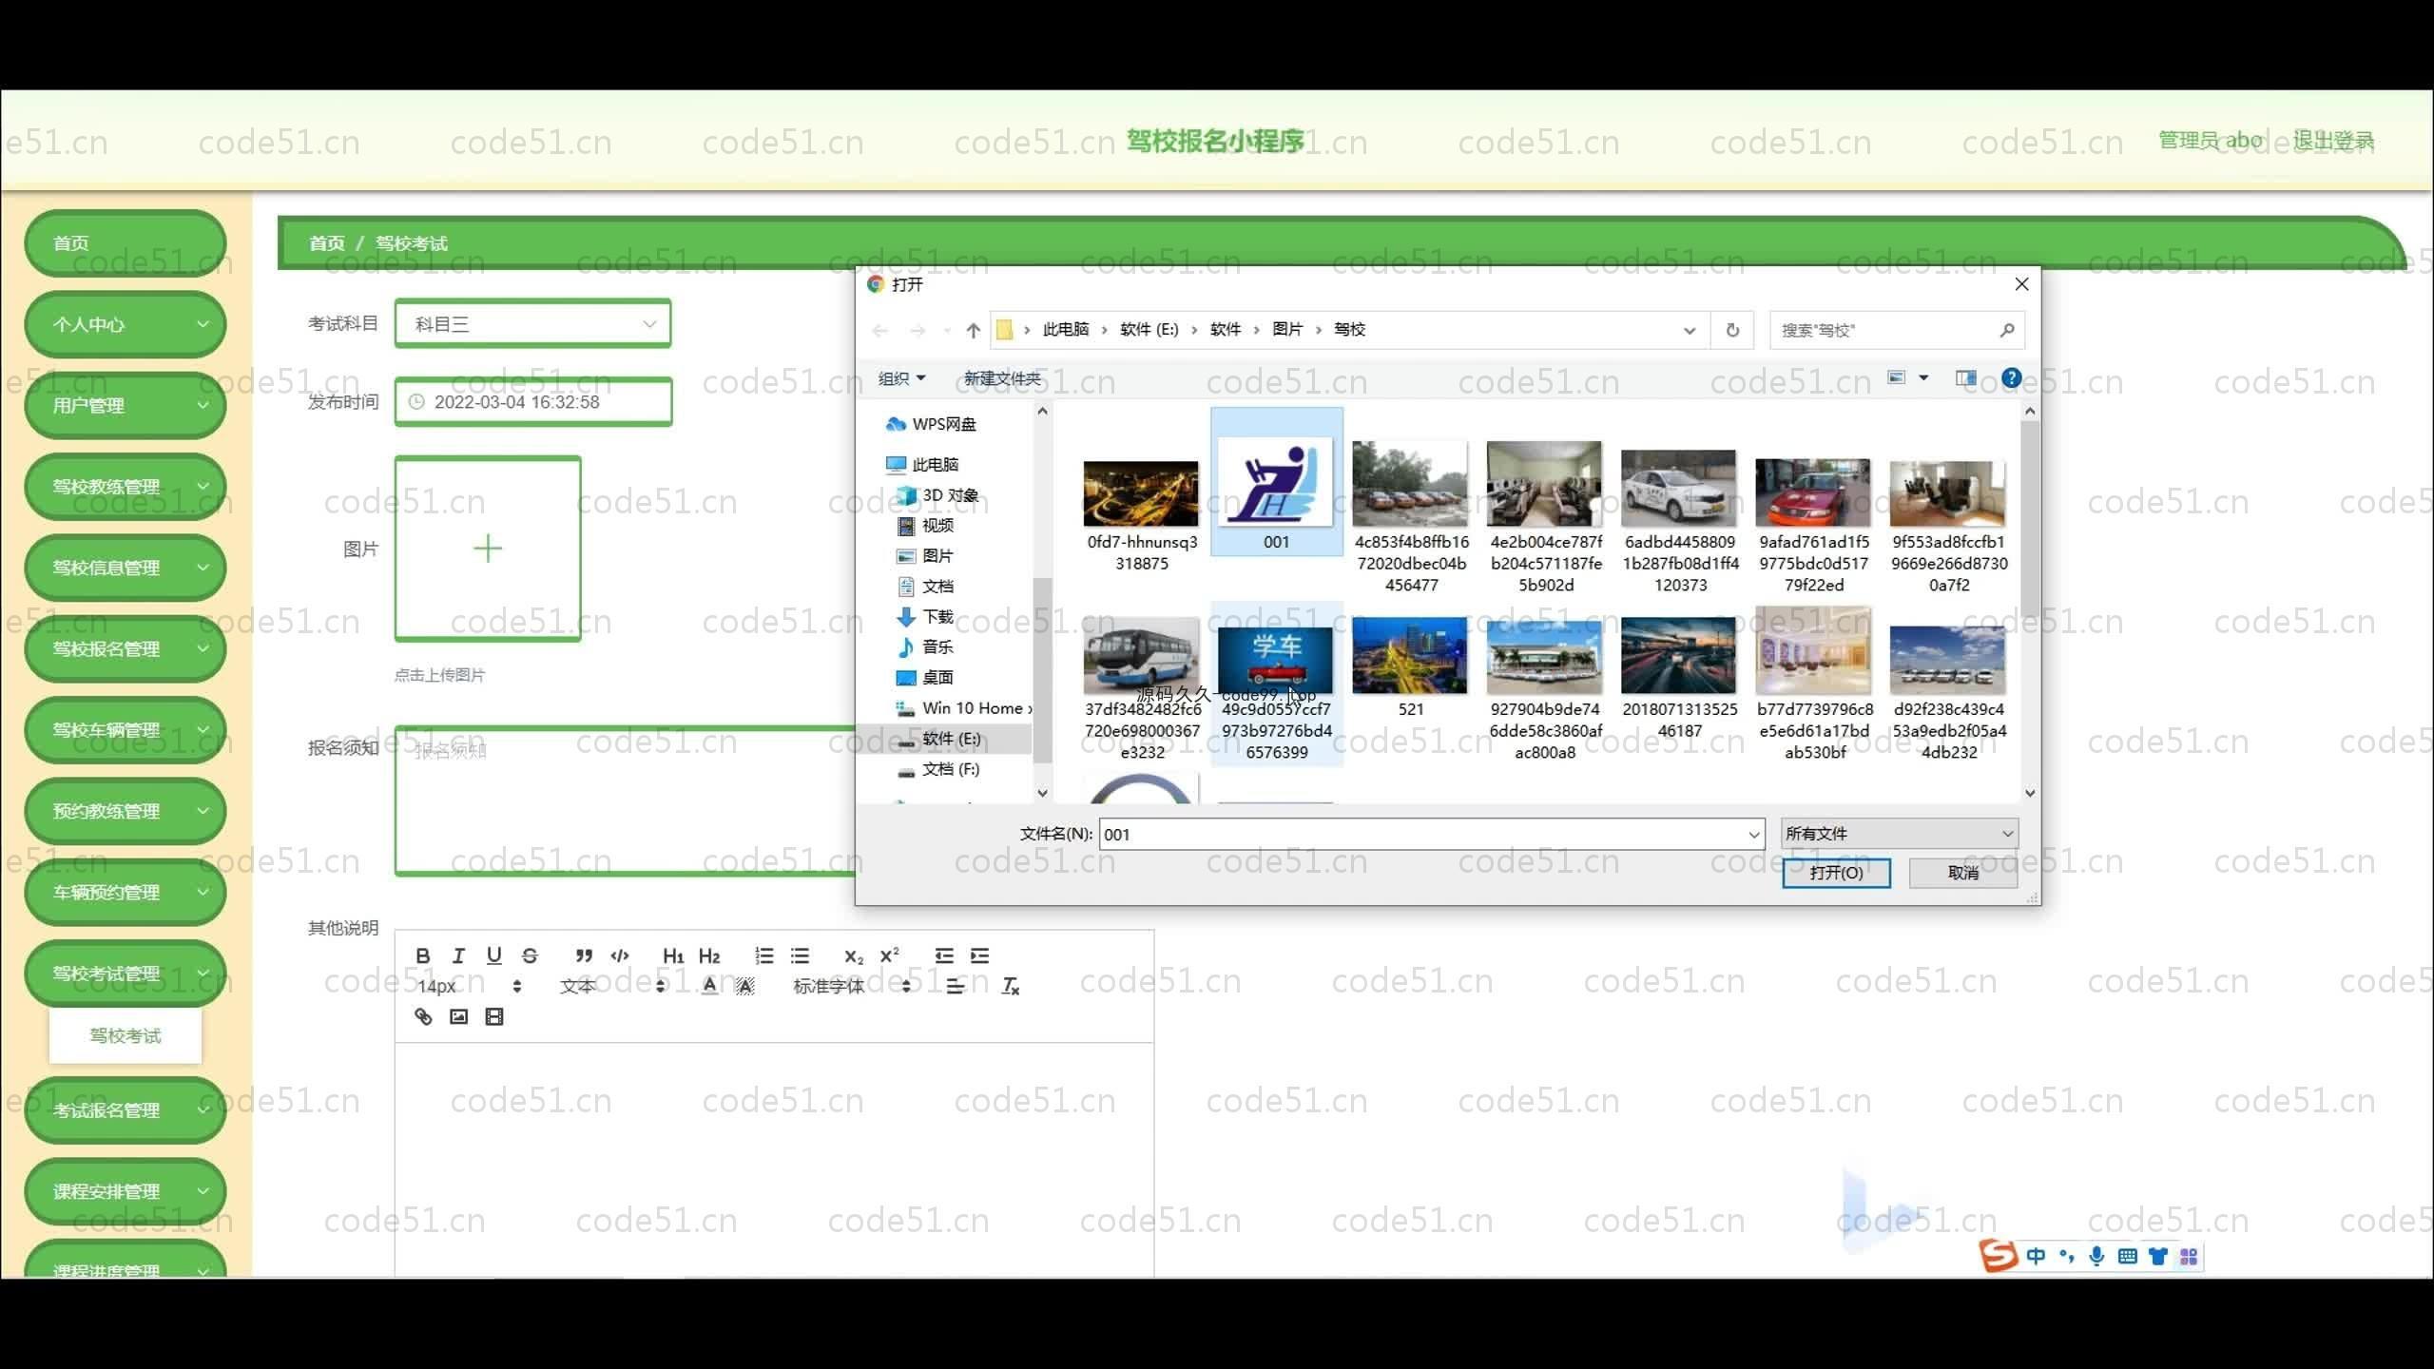Increase indent in the editor
The image size is (2434, 1369).
tap(979, 955)
